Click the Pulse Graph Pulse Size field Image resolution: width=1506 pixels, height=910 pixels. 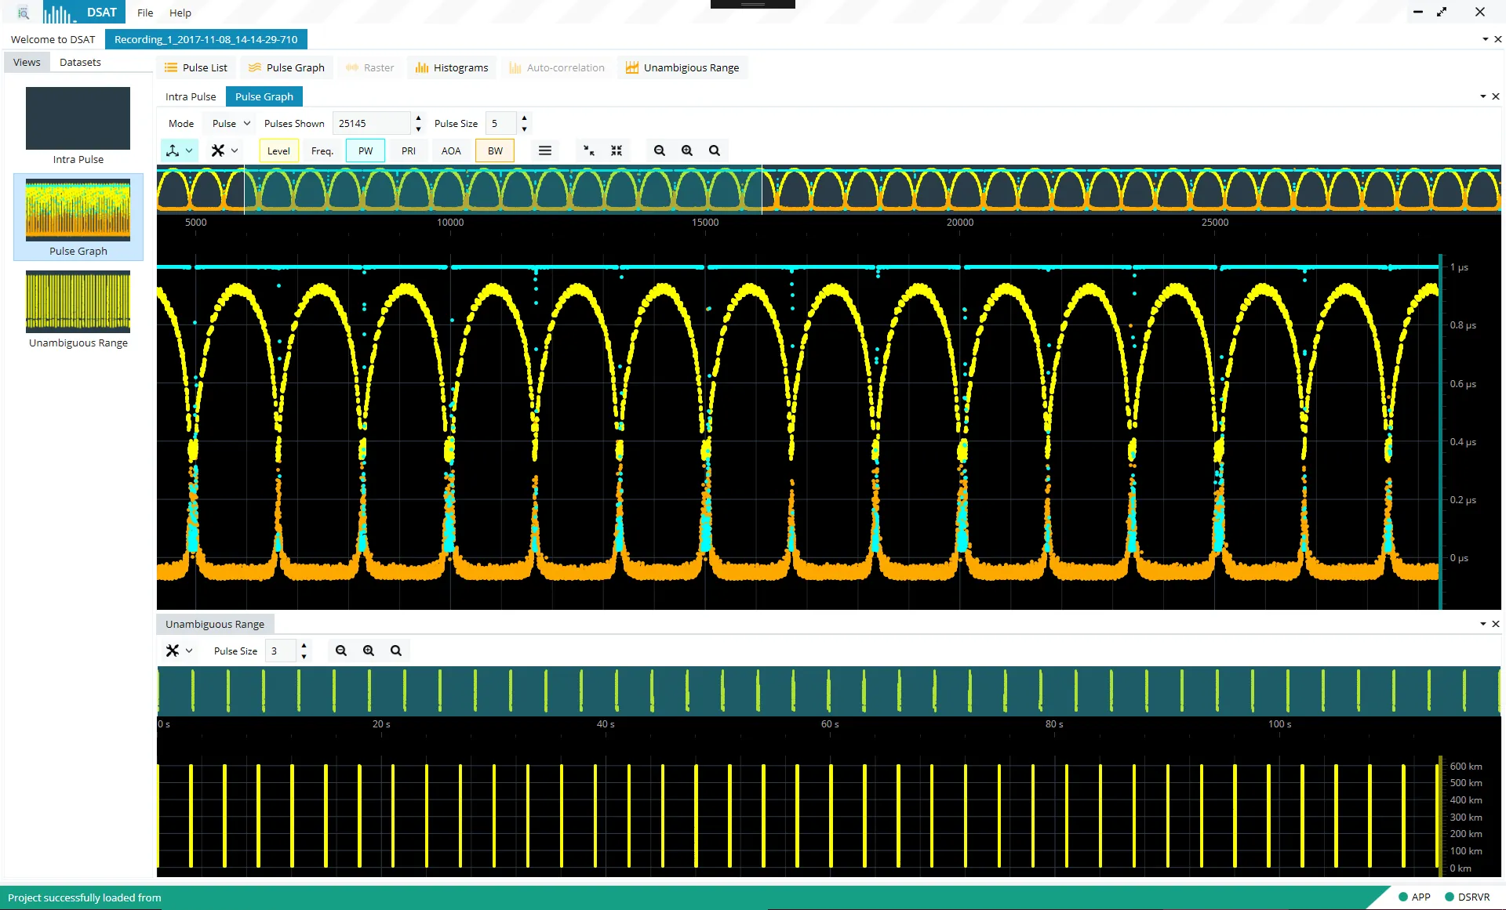pyautogui.click(x=501, y=123)
